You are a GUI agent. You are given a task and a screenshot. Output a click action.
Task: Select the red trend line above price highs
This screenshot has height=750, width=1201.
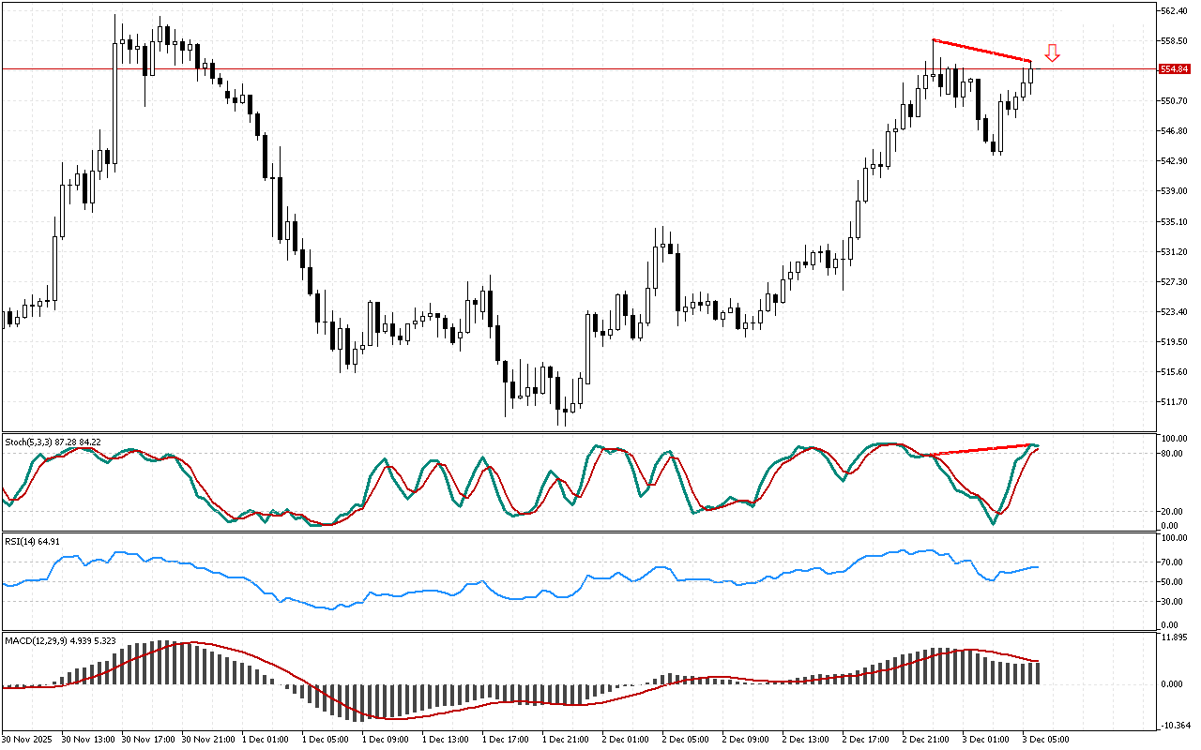pos(981,51)
